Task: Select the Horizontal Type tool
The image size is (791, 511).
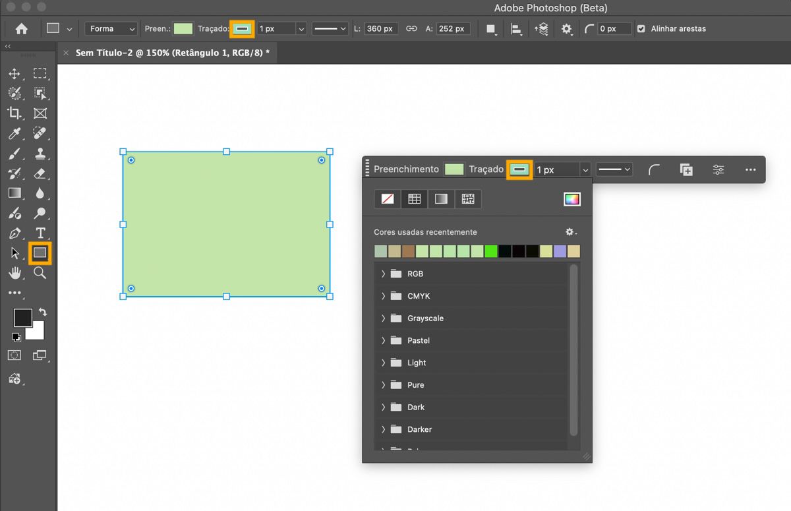Action: point(40,233)
